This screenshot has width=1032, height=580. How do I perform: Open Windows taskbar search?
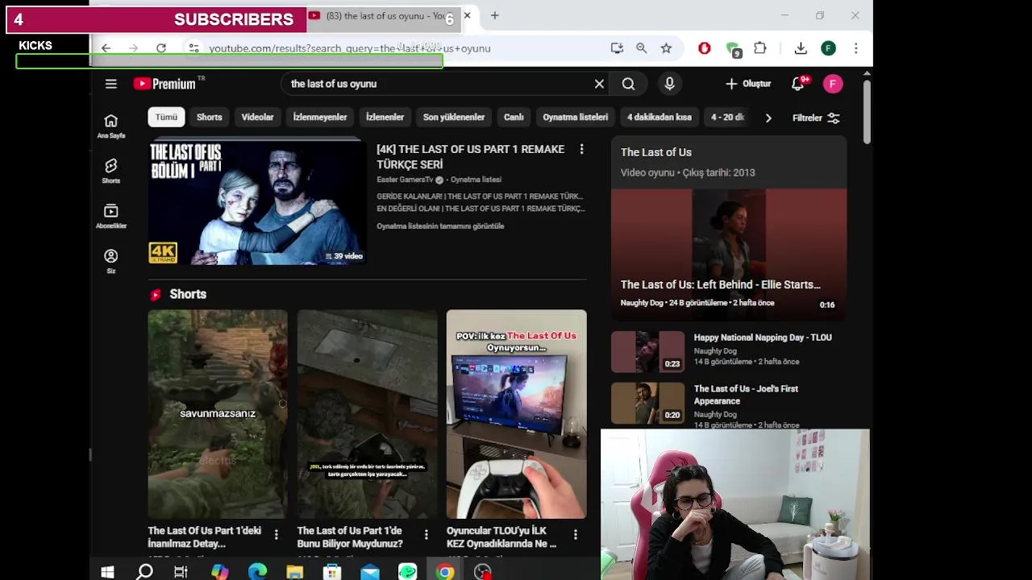tap(144, 572)
